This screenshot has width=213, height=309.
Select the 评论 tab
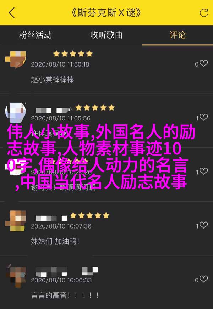177,35
